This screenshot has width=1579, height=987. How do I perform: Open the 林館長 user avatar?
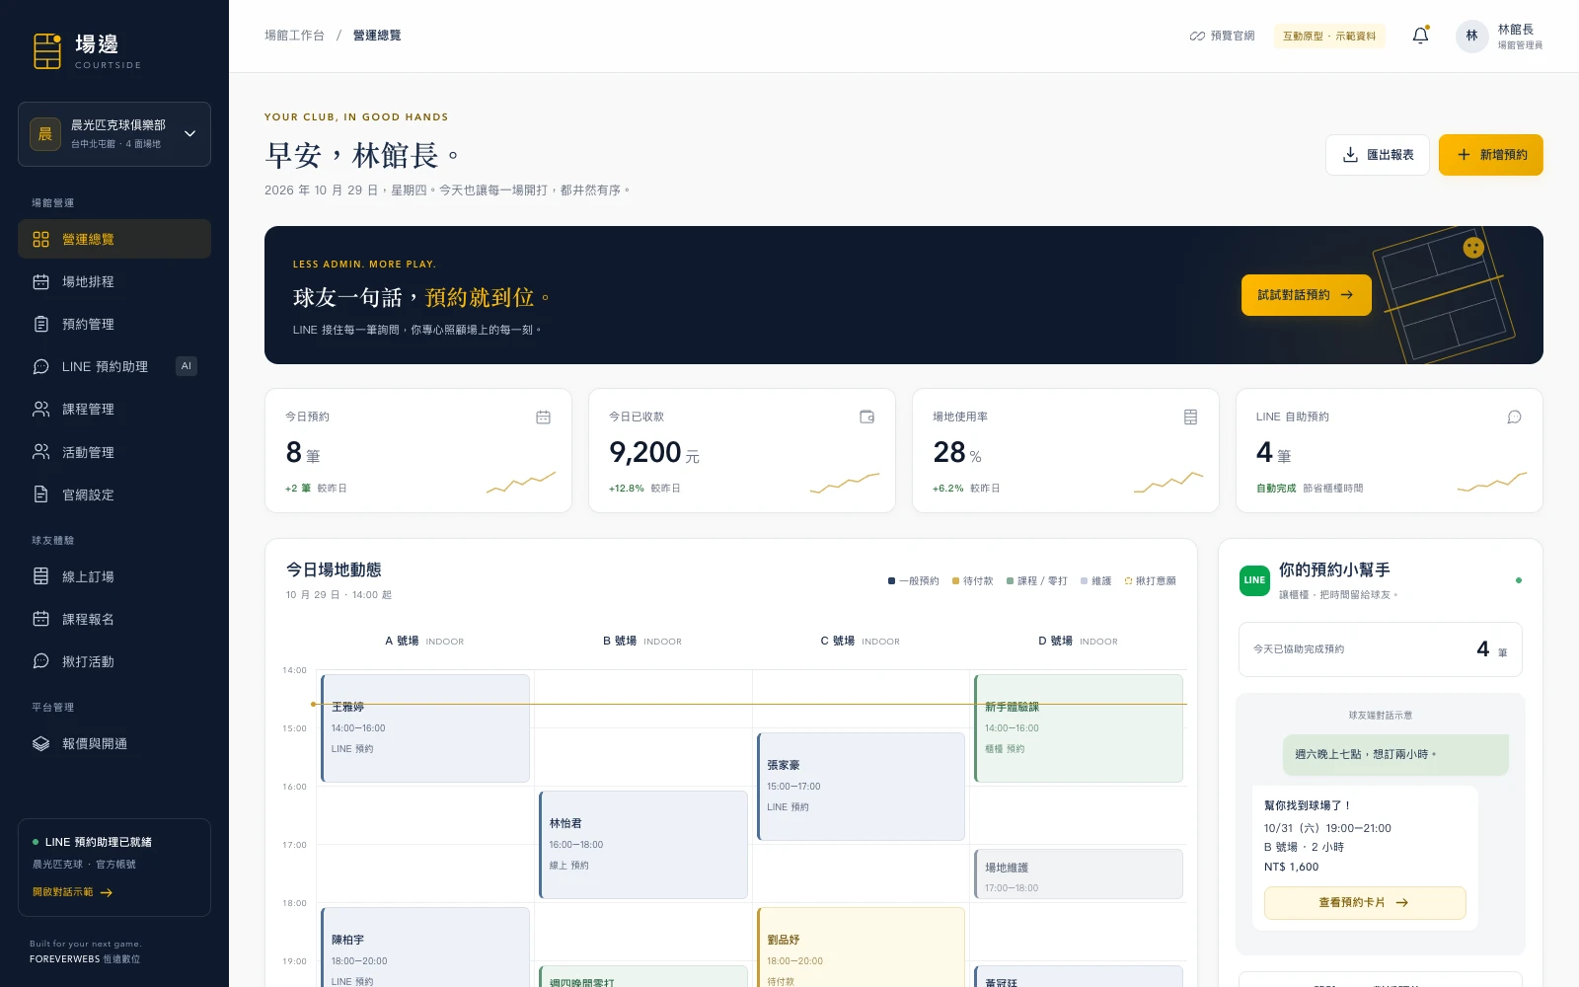tap(1471, 36)
